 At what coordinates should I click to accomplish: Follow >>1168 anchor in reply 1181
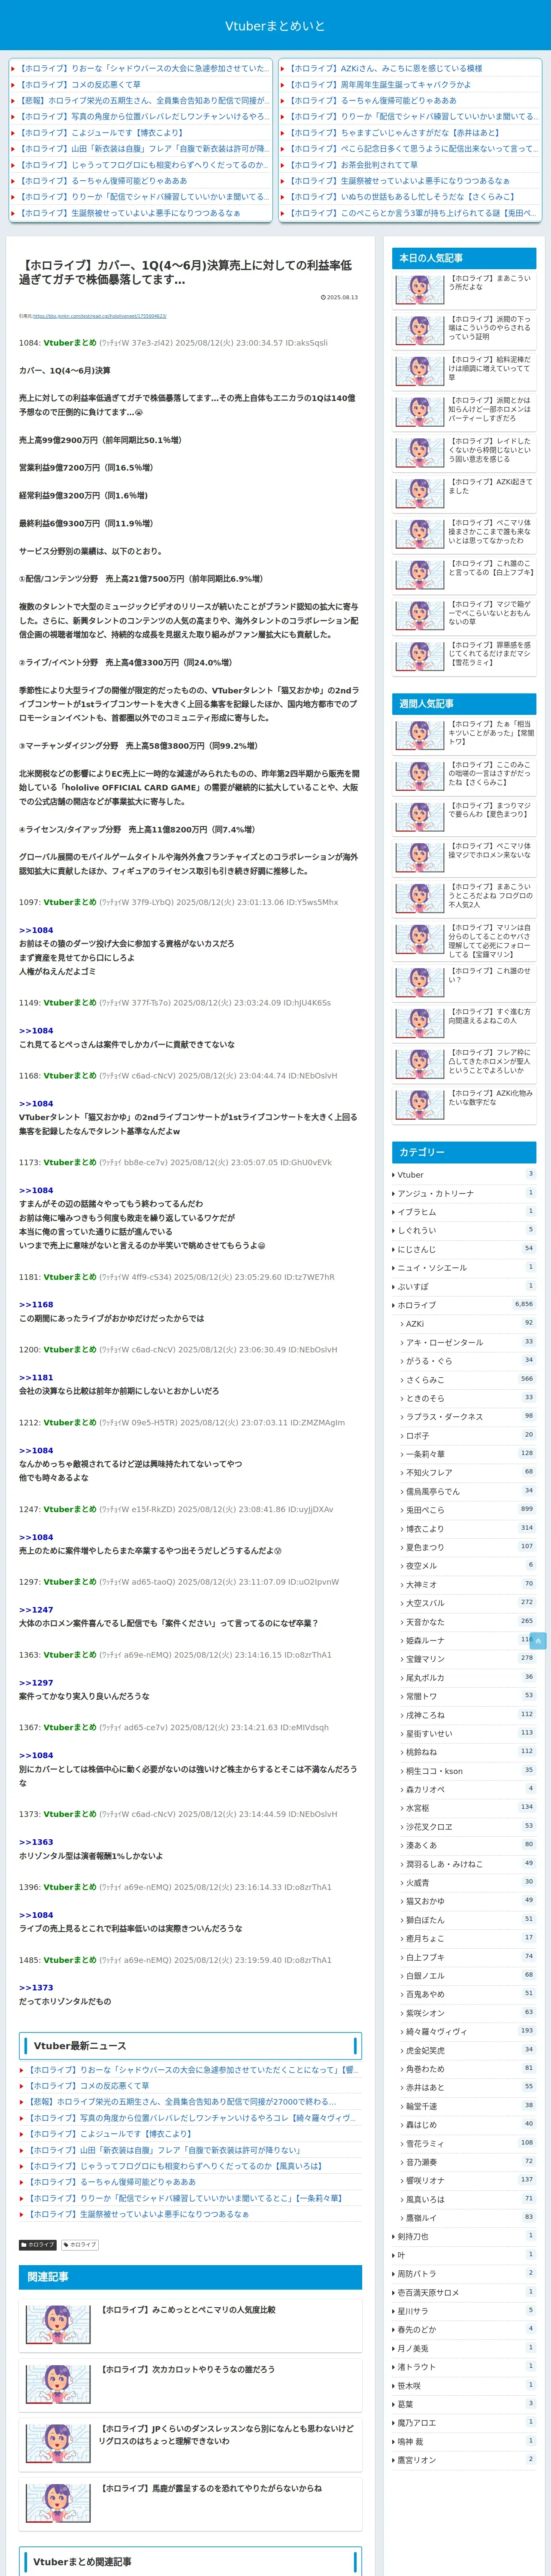[x=36, y=1305]
